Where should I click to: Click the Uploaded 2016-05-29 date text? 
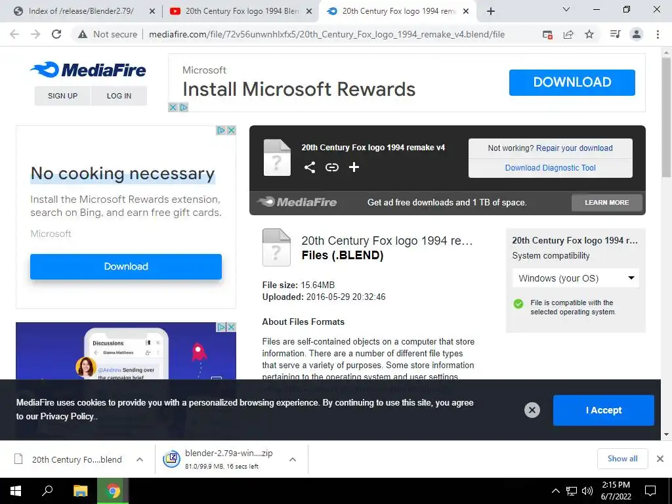(x=324, y=297)
